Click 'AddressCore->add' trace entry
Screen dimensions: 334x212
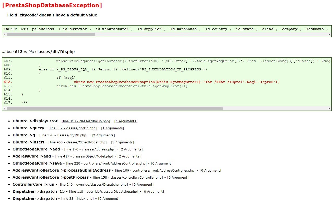pyautogui.click(x=32, y=156)
